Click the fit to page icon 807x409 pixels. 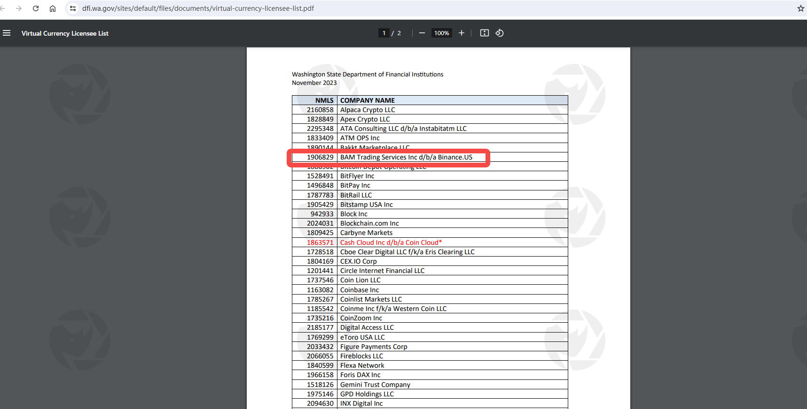[x=484, y=33]
